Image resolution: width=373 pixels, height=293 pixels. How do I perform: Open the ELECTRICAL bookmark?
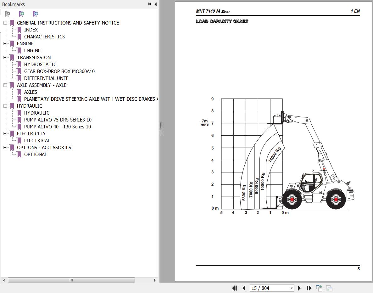coord(37,140)
